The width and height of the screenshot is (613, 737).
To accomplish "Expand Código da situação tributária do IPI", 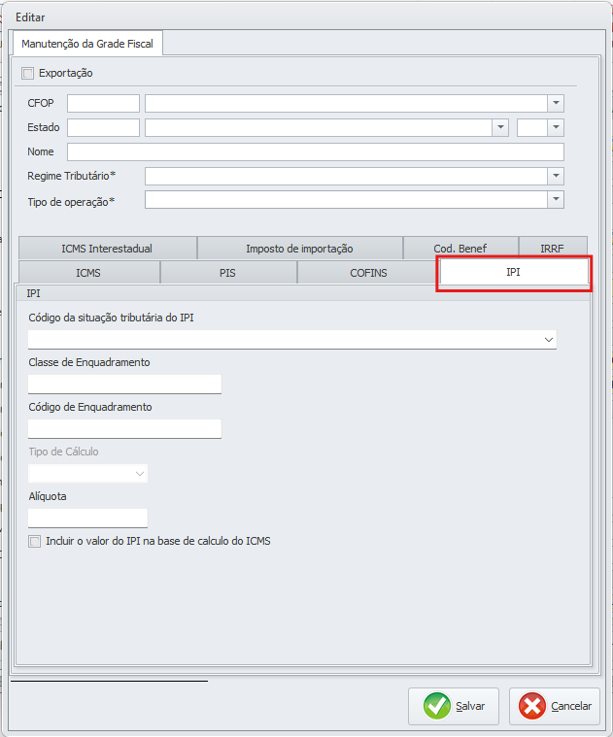I will tap(549, 339).
